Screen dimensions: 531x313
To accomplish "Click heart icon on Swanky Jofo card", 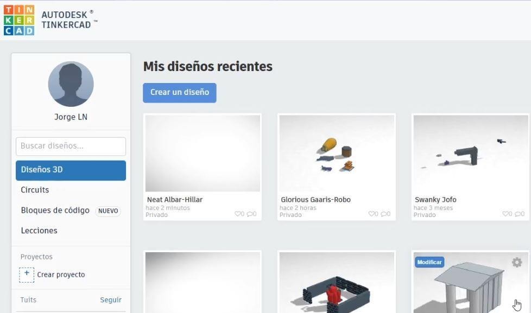I will 506,214.
